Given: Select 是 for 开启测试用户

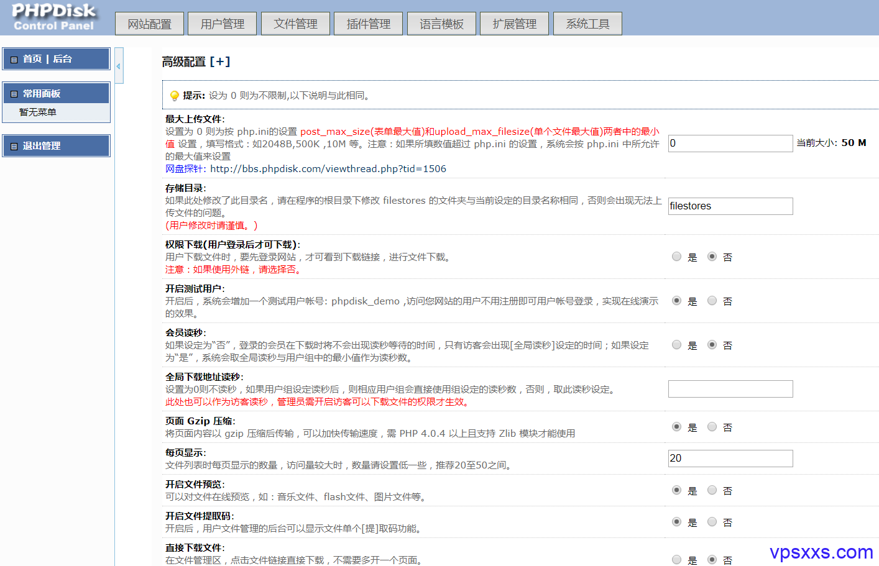Looking at the screenshot, I should click(x=676, y=301).
